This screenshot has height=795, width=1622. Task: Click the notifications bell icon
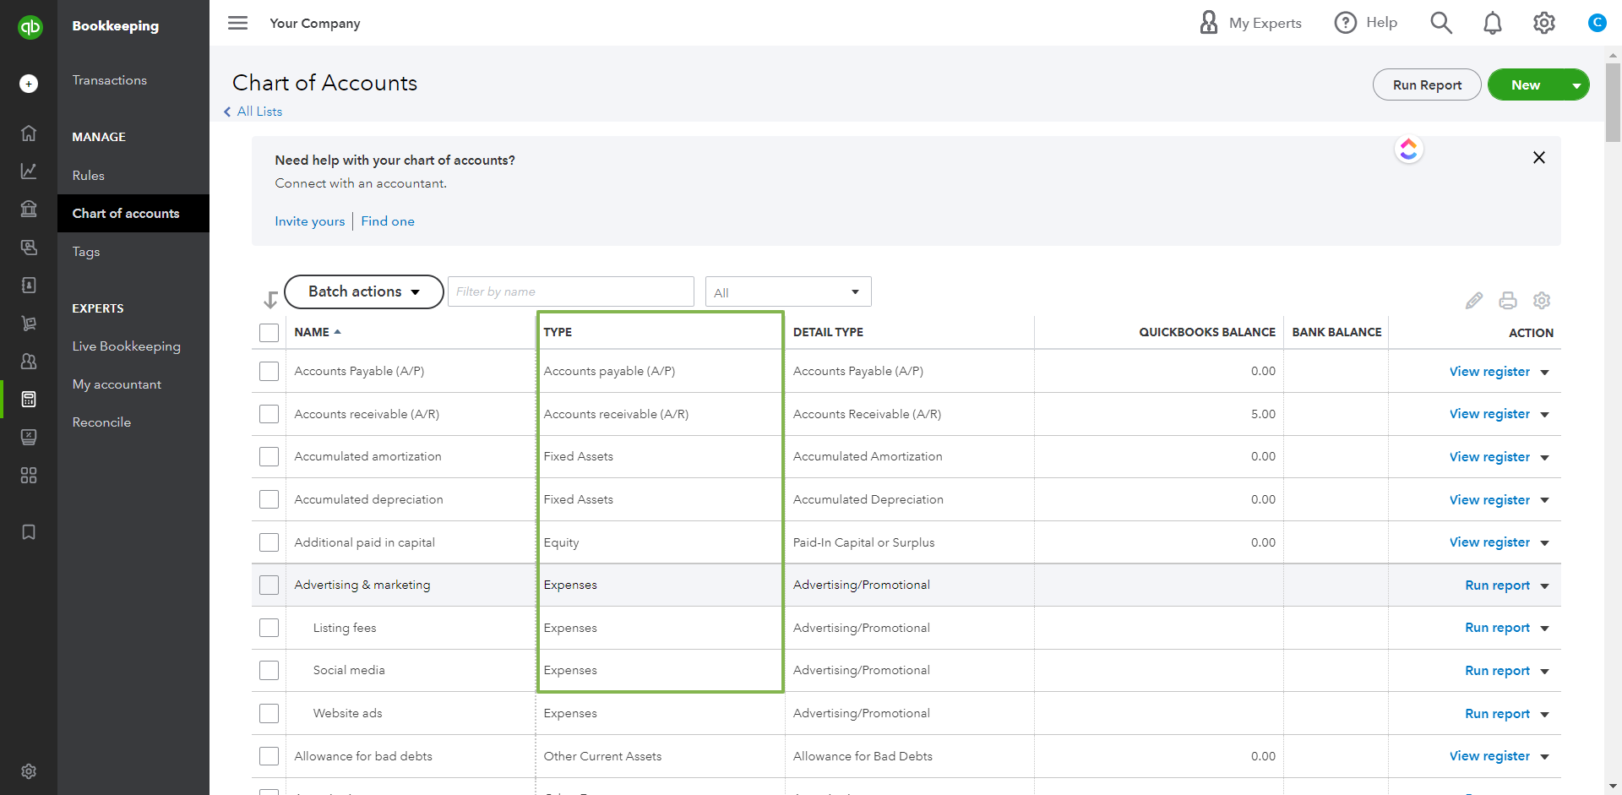pos(1492,24)
